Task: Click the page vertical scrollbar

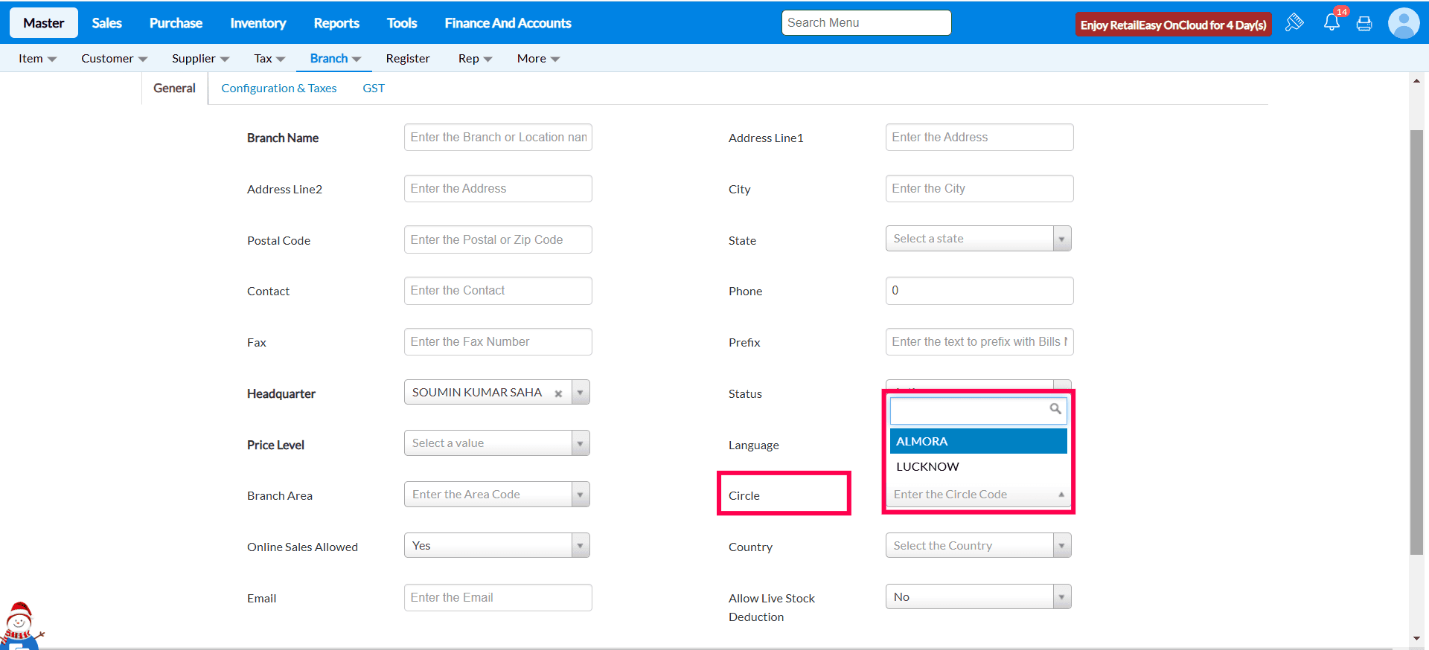Action: [x=1416, y=342]
